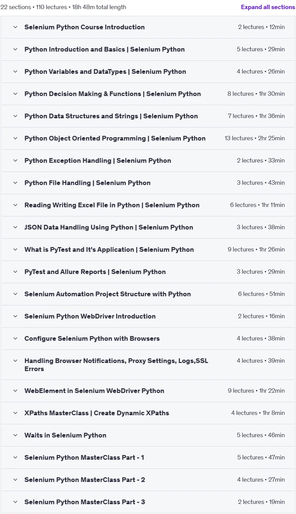Expand all sections link
The height and width of the screenshot is (514, 296).
click(268, 7)
